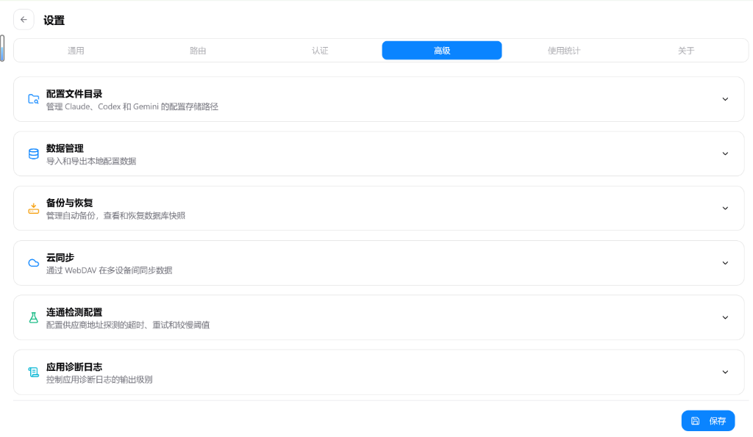Screen dimensions: 753x437
Task: Switch to the 通用 tab
Action: click(x=76, y=51)
